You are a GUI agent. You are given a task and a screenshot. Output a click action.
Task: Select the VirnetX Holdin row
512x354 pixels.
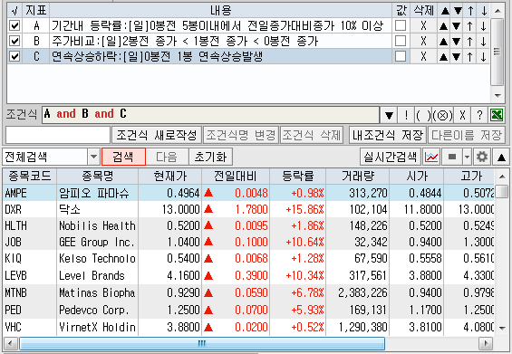pyautogui.click(x=249, y=327)
